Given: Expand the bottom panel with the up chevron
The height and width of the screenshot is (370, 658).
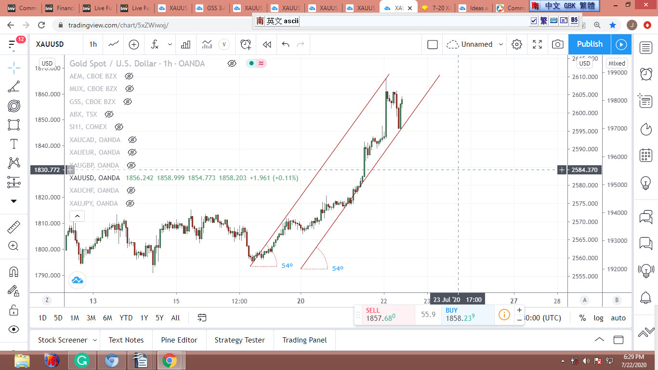Looking at the screenshot, I should click(599, 340).
